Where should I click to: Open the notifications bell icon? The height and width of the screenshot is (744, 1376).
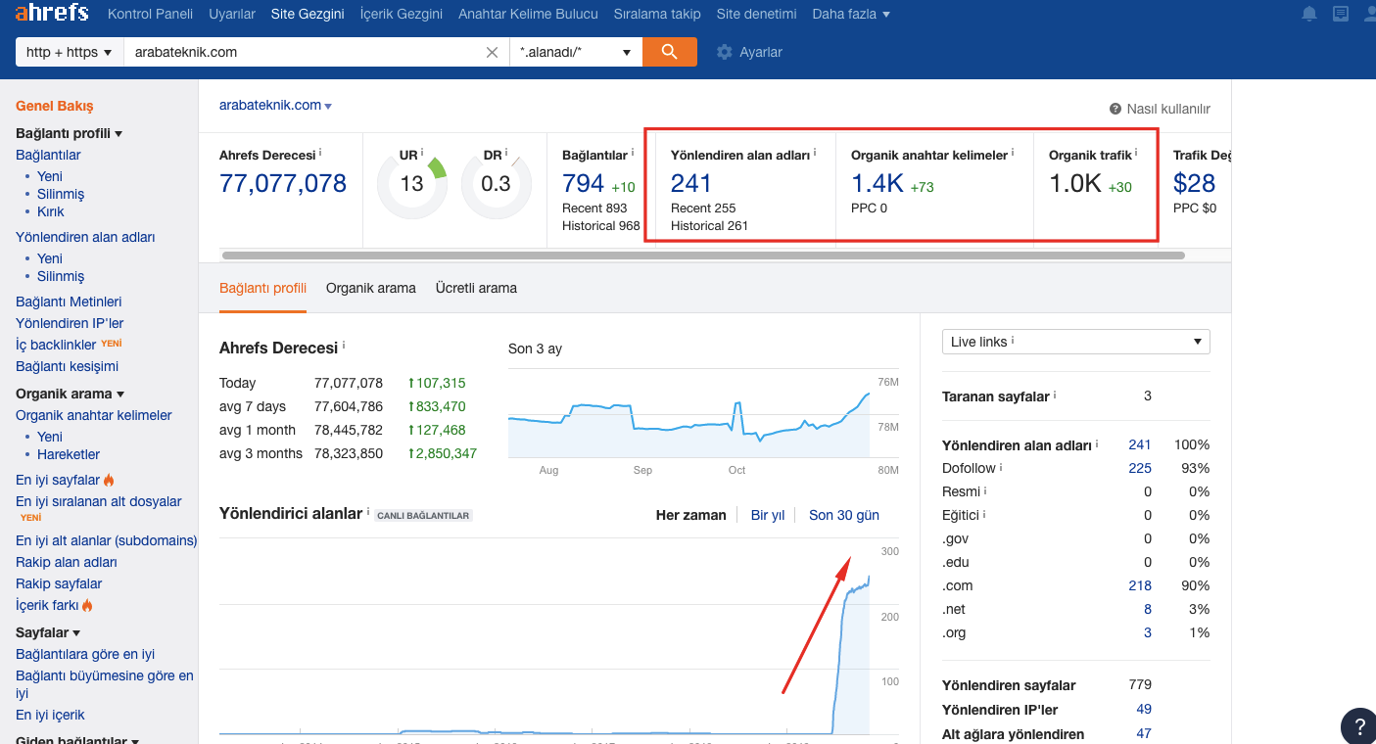[x=1309, y=14]
